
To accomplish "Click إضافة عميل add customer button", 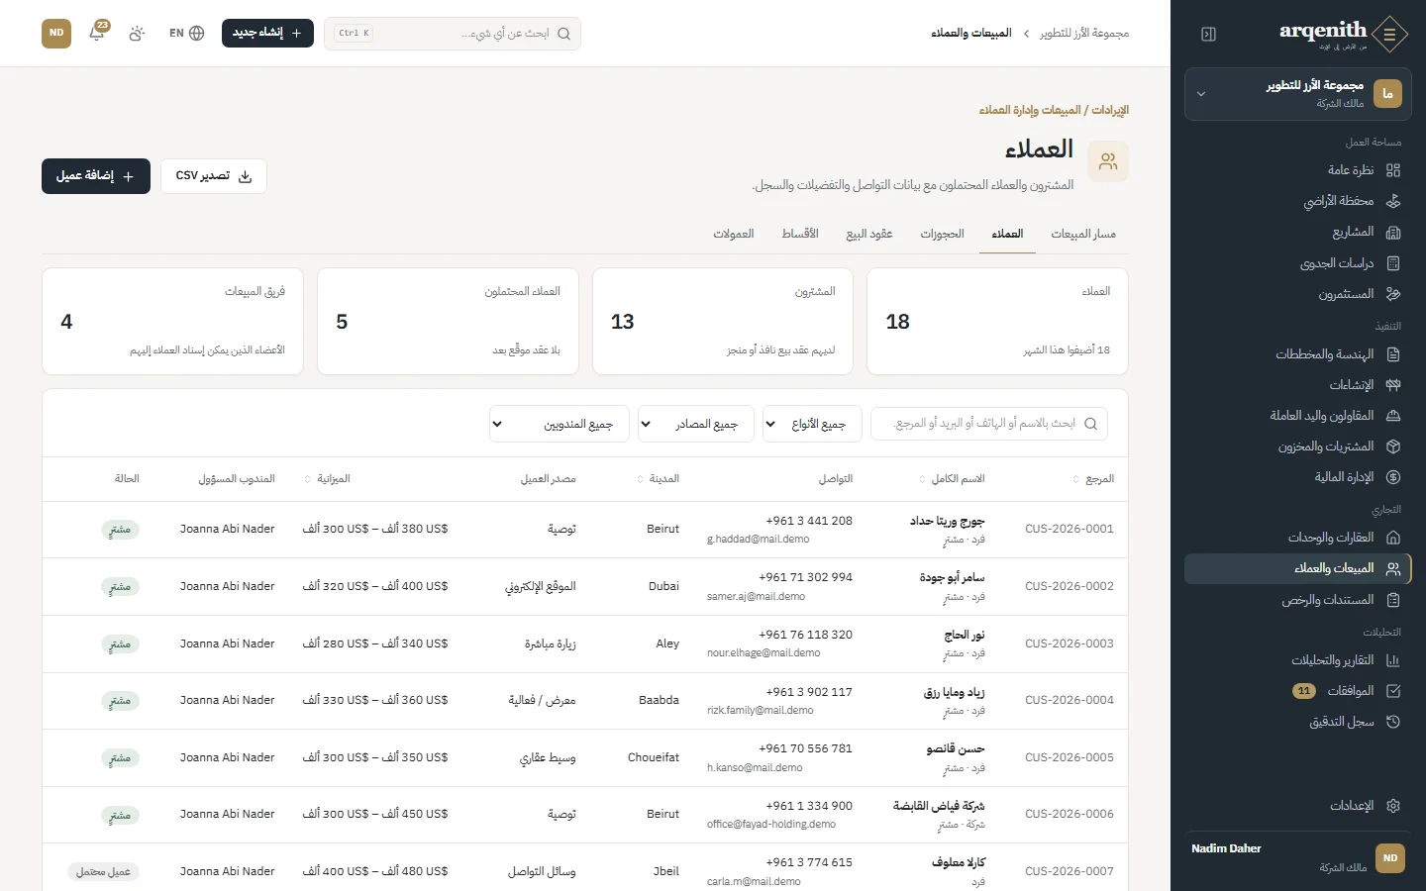I will pyautogui.click(x=96, y=176).
